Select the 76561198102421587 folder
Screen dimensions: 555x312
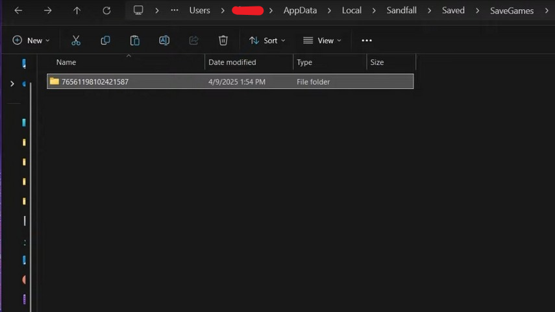[x=95, y=82]
